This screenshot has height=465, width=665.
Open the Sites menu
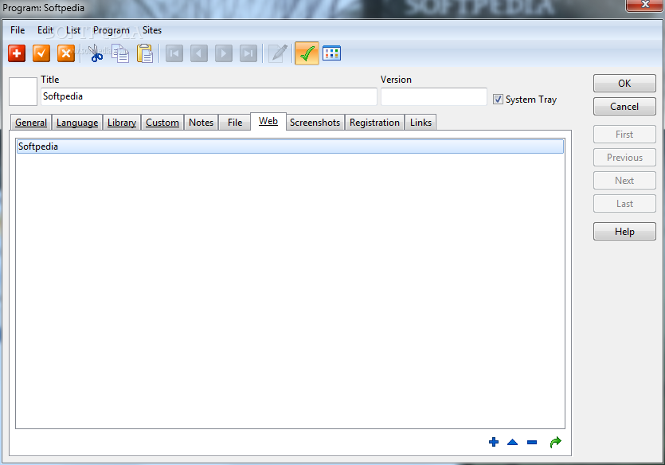click(152, 30)
